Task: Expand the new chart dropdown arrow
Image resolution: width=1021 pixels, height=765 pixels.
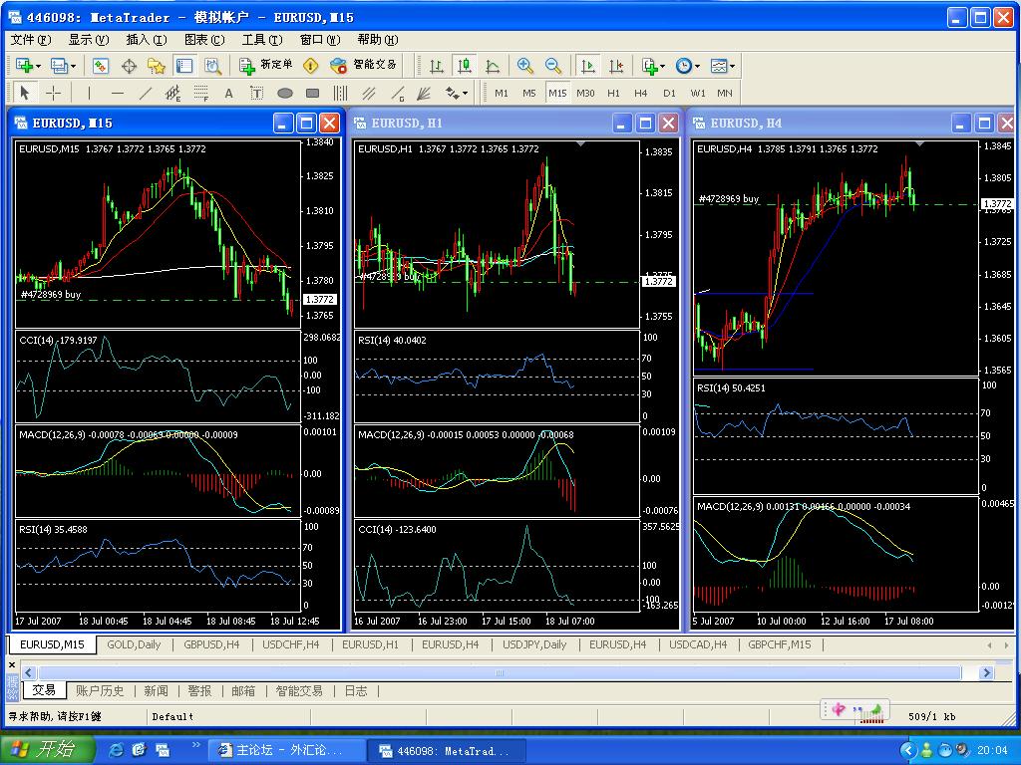Action: tap(38, 66)
